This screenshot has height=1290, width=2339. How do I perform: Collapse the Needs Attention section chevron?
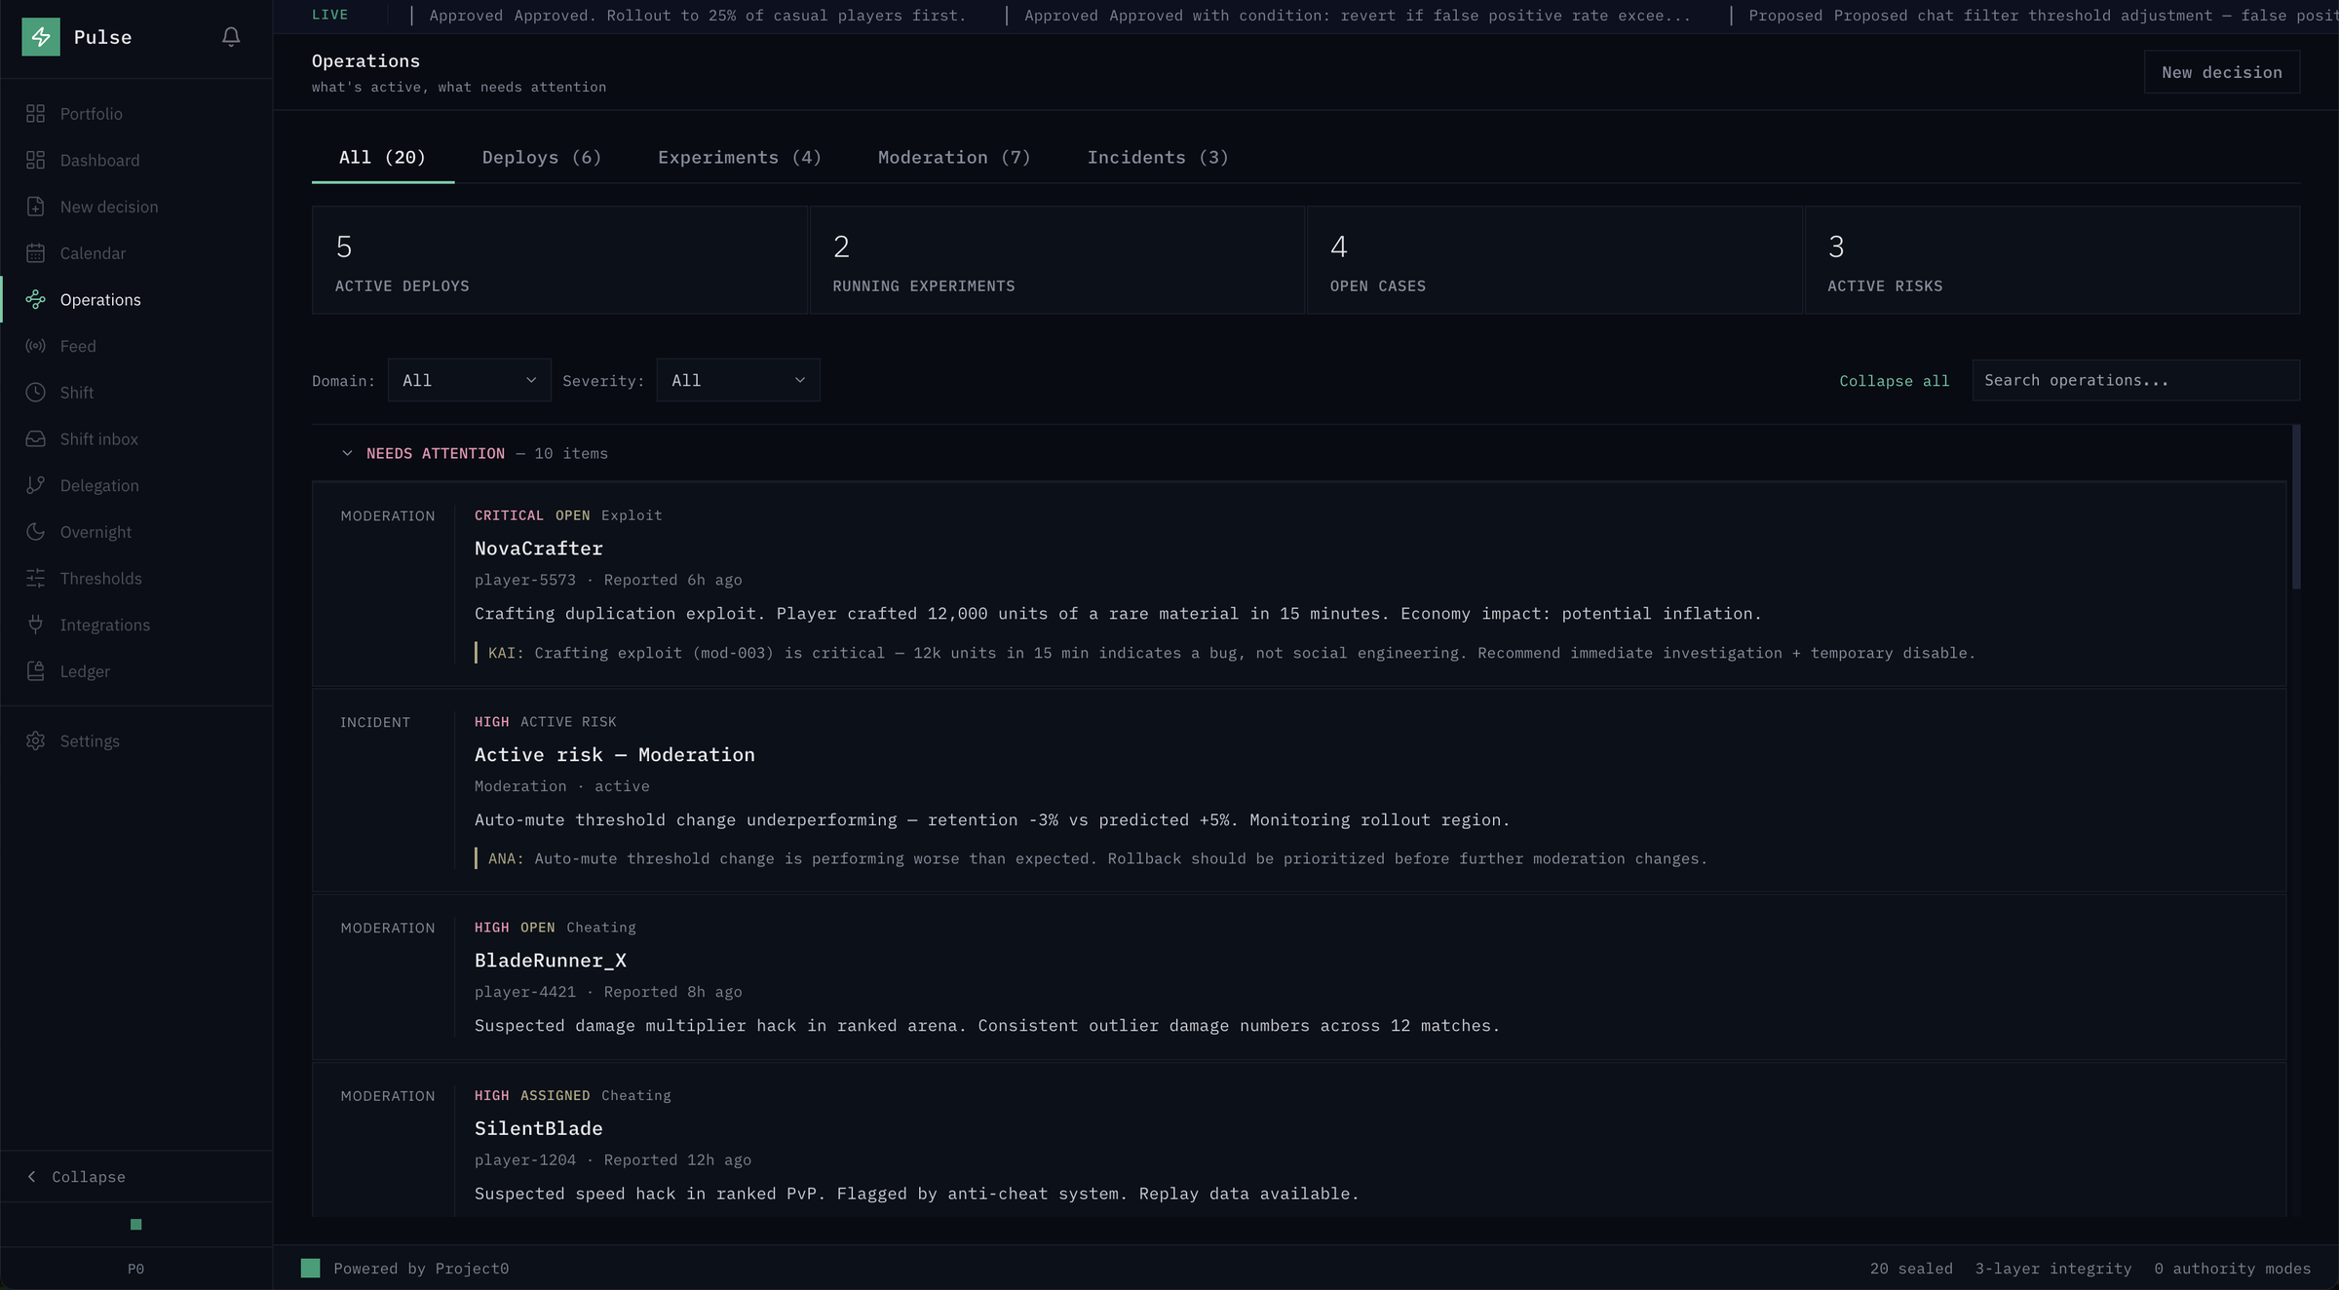[x=347, y=454]
